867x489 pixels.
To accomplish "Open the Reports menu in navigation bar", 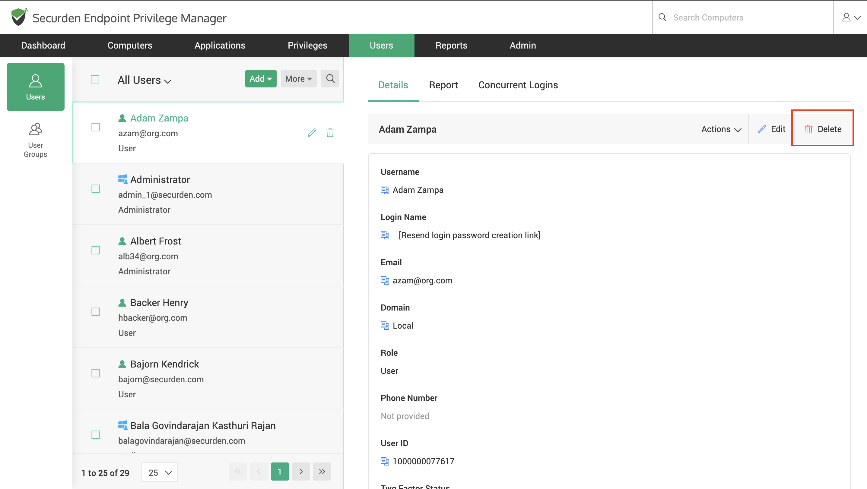I will pyautogui.click(x=451, y=46).
